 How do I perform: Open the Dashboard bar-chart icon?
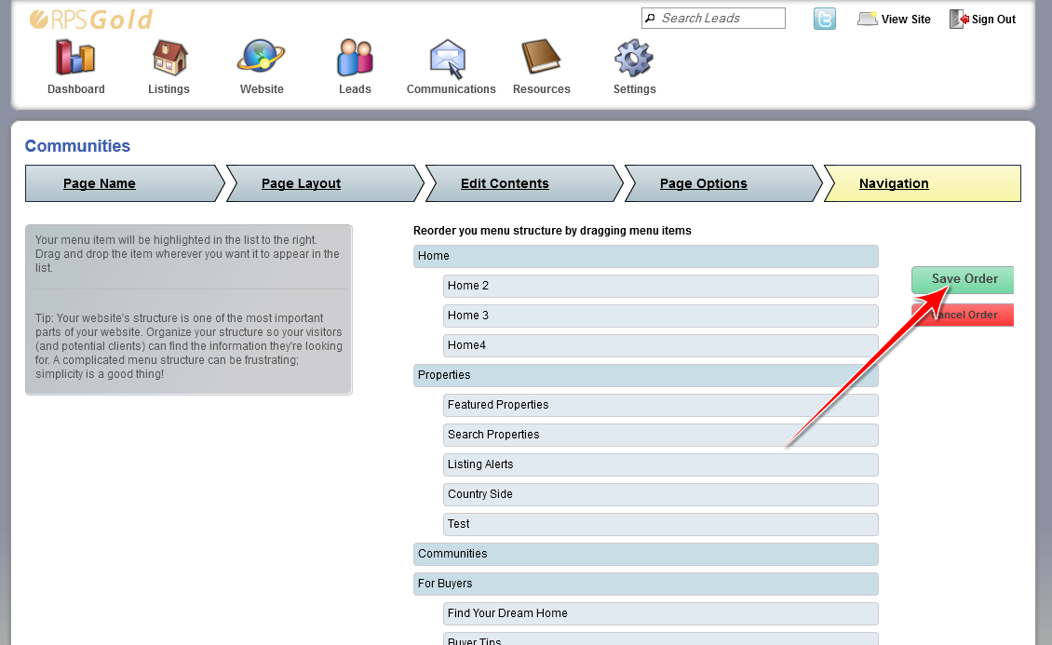click(x=75, y=57)
